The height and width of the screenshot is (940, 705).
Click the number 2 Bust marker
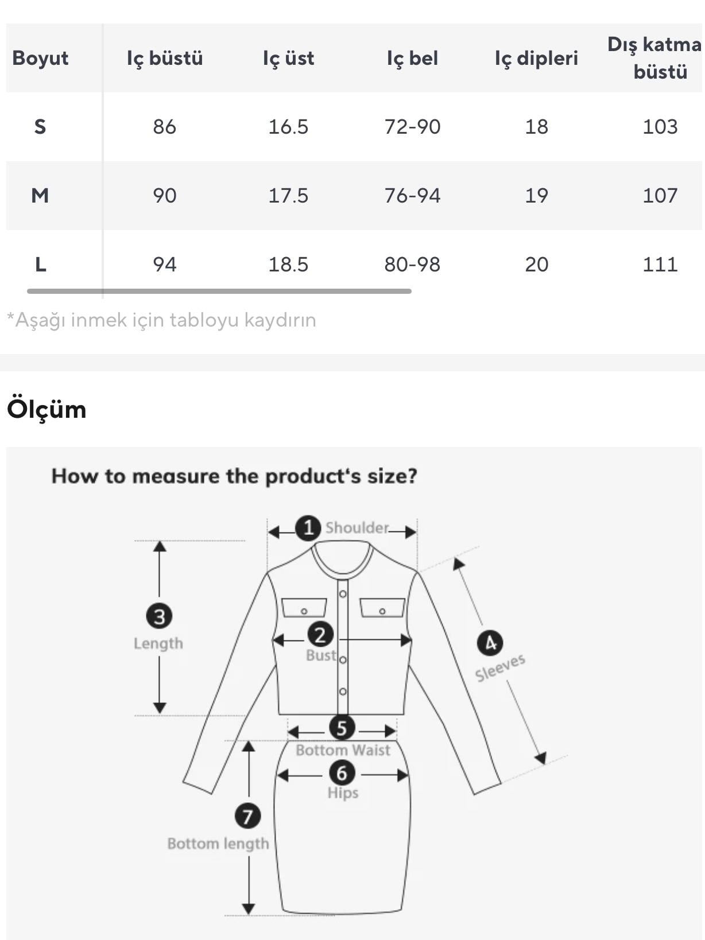click(320, 635)
